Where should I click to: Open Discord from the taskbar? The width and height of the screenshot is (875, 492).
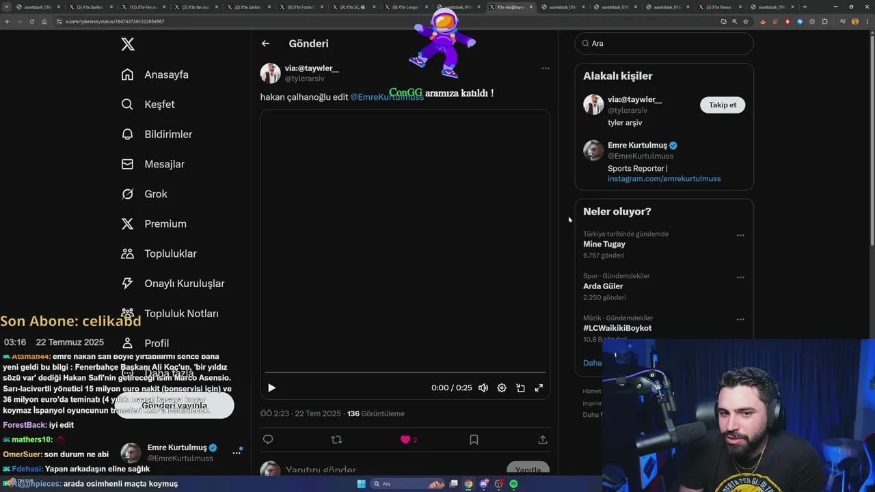coord(483,484)
